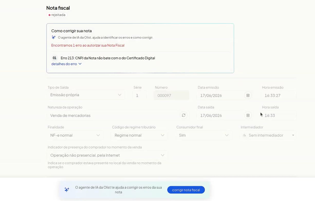Open calendar for Data saída
Screen dimensions: 315x201
click(x=248, y=115)
